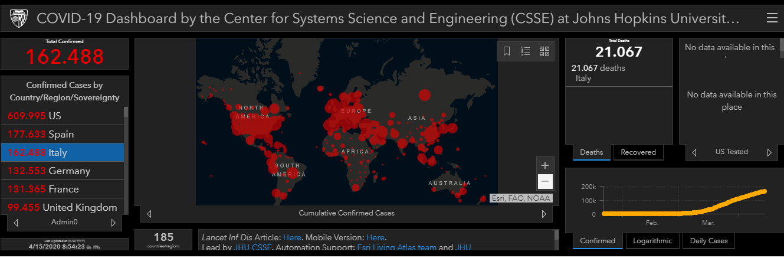Viewport: 784px width, 258px height.
Task: Click the Admin0 label under country list
Action: tap(64, 223)
